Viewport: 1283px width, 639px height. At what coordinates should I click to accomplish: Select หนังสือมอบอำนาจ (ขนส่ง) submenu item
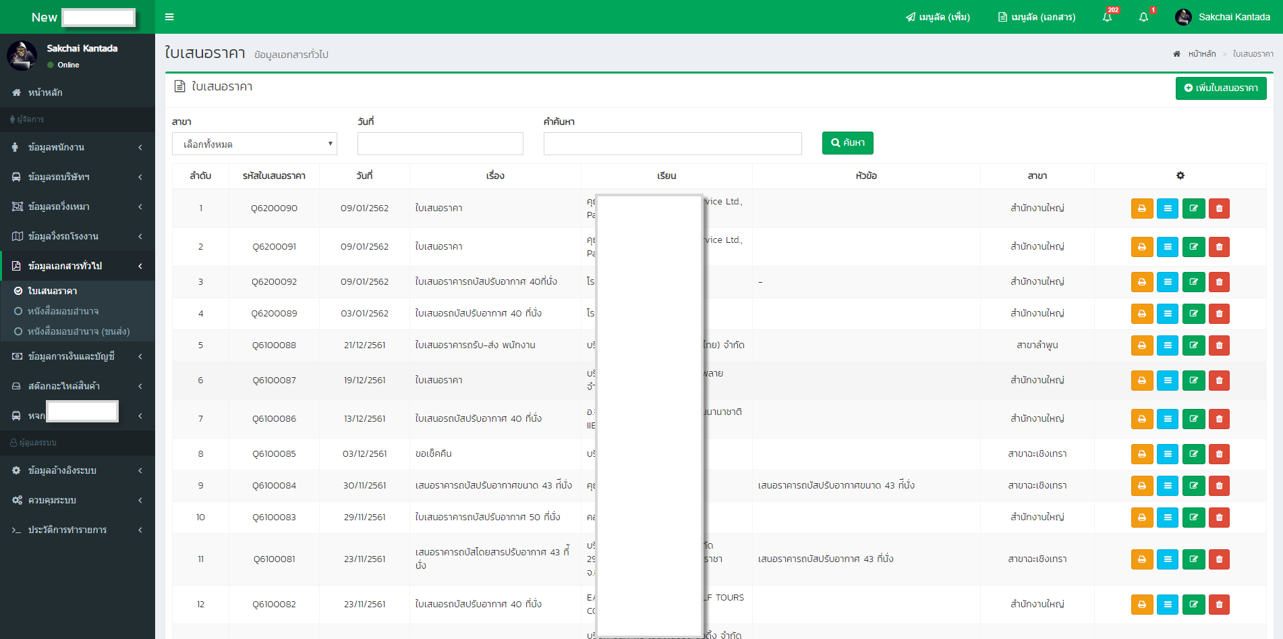[78, 331]
